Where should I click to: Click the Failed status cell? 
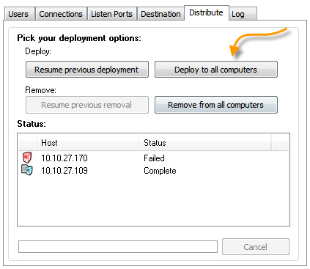[154, 158]
